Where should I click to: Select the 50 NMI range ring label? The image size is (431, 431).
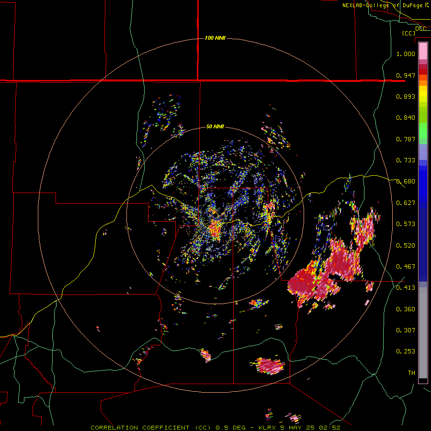(215, 126)
